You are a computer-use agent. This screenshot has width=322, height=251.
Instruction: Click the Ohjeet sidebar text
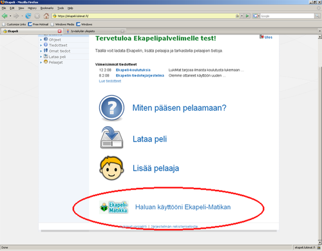(x=55, y=40)
